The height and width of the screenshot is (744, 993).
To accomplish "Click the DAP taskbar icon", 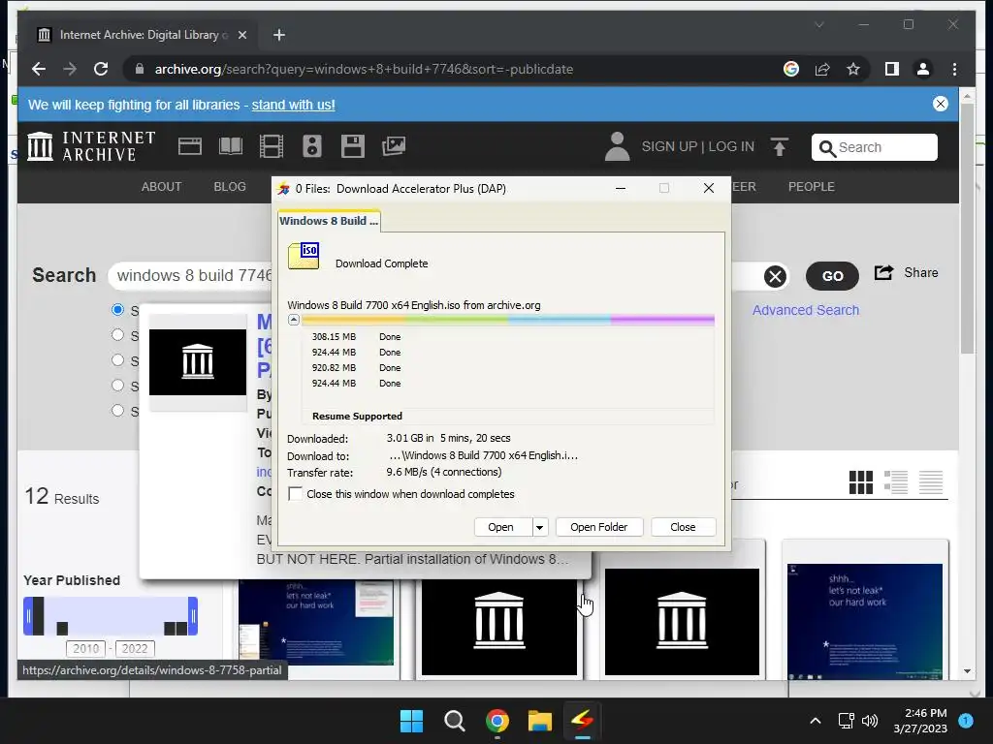I will [x=582, y=720].
